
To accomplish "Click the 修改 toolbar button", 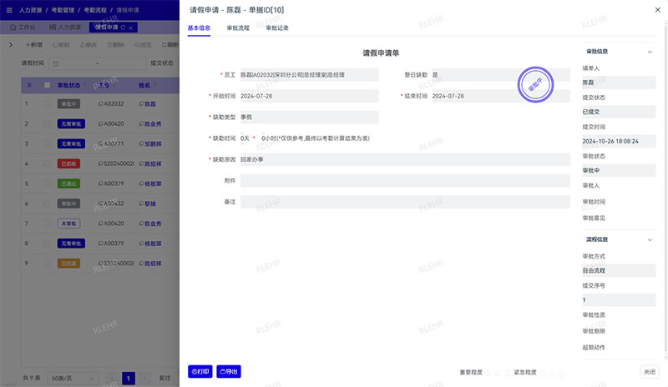I will (89, 45).
